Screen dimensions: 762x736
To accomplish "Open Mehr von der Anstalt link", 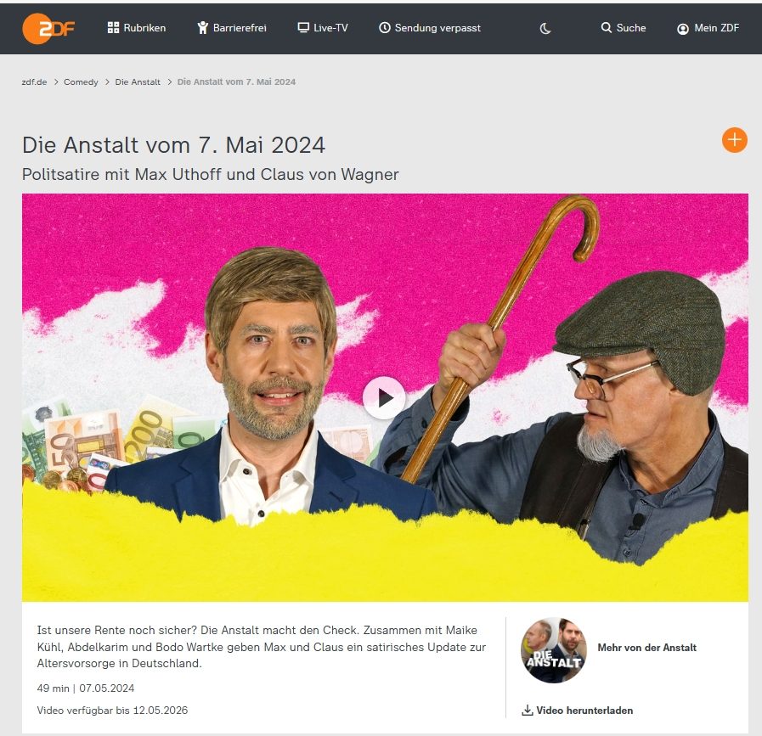I will pyautogui.click(x=646, y=648).
